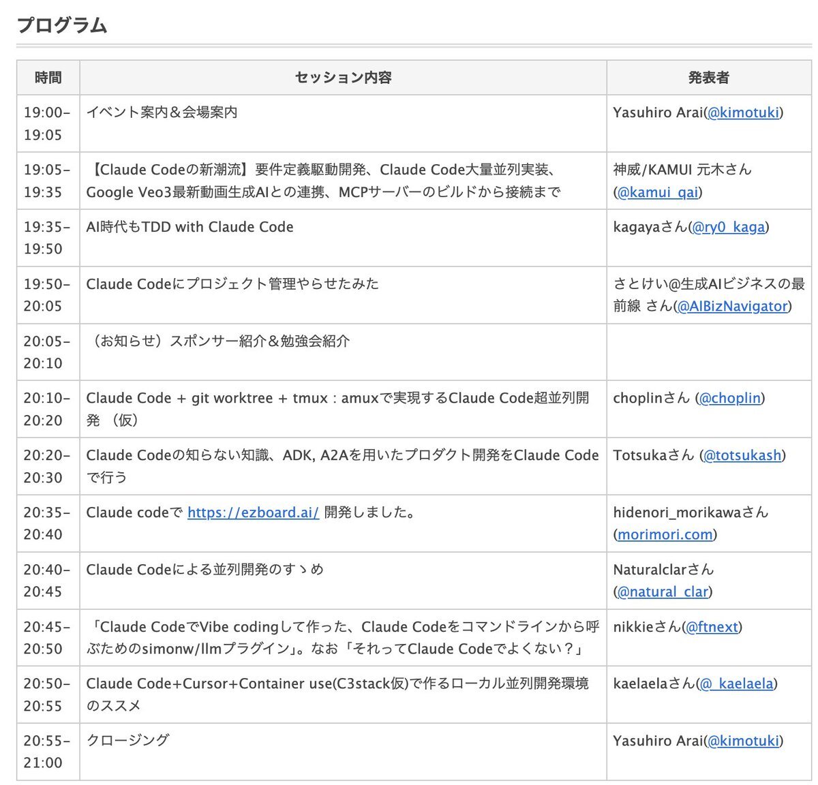Image resolution: width=818 pixels, height=785 pixels.
Task: Click the 19:35–19:50 time cell
Action: coord(48,238)
